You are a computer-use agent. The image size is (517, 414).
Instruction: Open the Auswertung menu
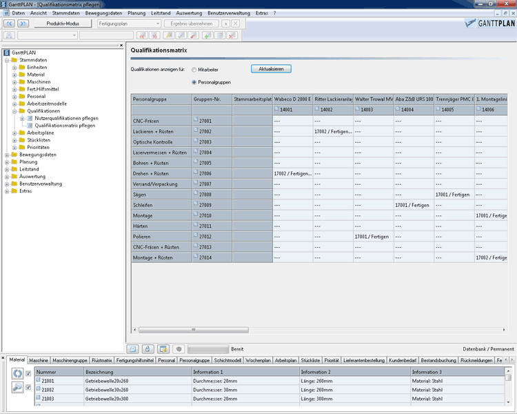pos(189,13)
